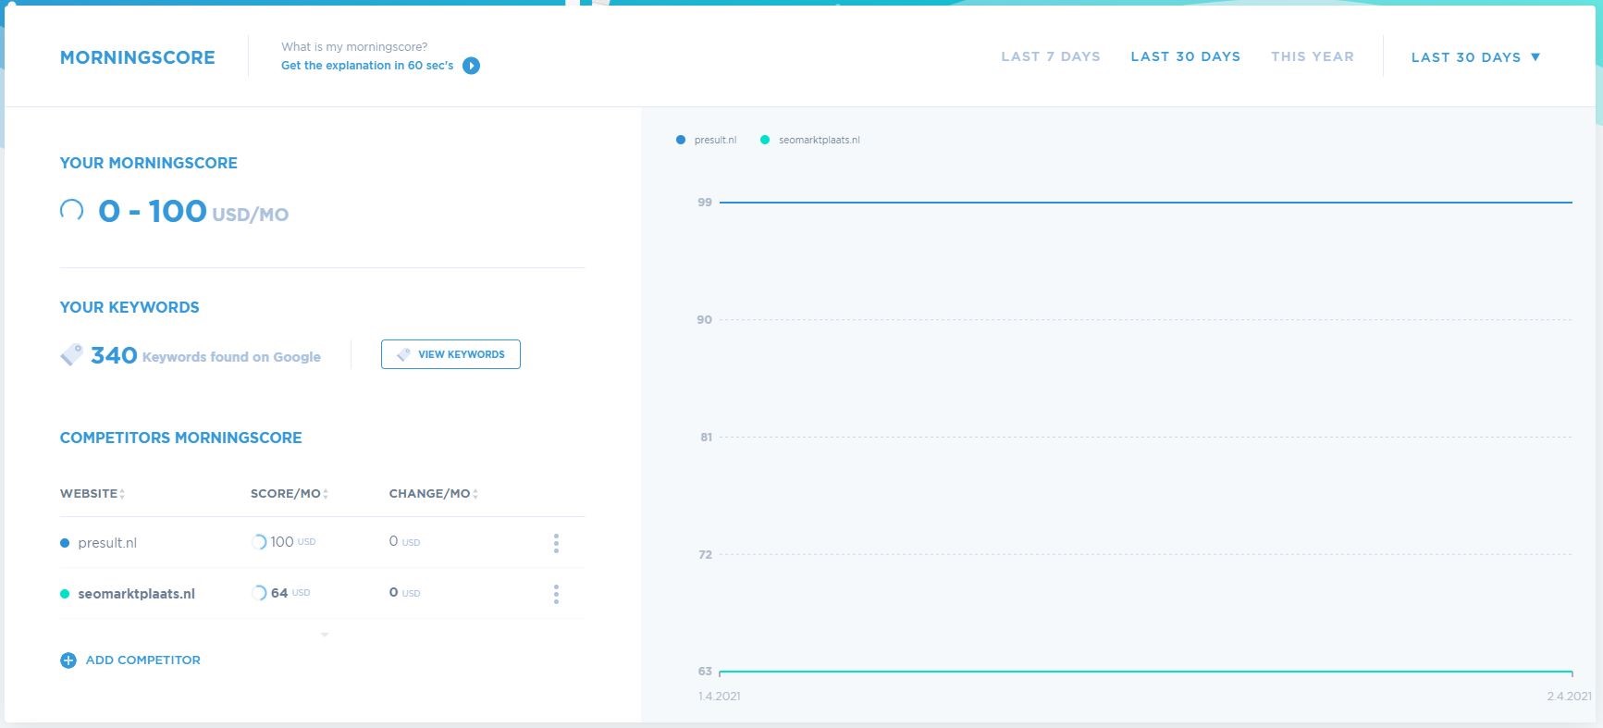Viewport: 1603px width, 728px height.
Task: Click the Morningscore page title
Action: (138, 57)
